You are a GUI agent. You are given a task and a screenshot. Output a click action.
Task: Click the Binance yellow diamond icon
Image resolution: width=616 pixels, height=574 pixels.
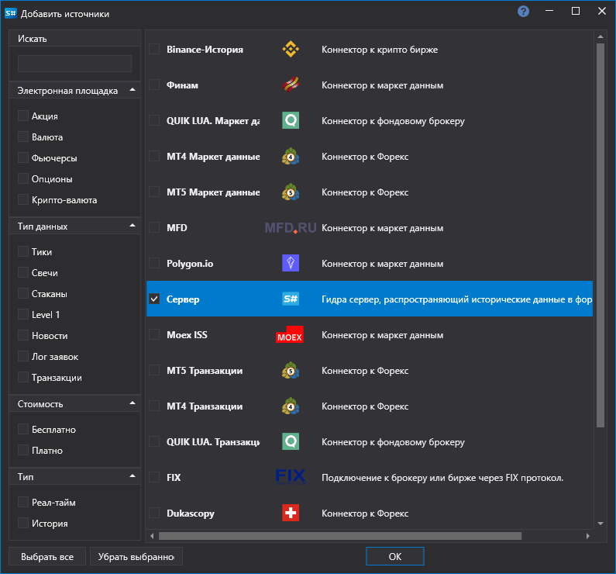pyautogui.click(x=291, y=49)
